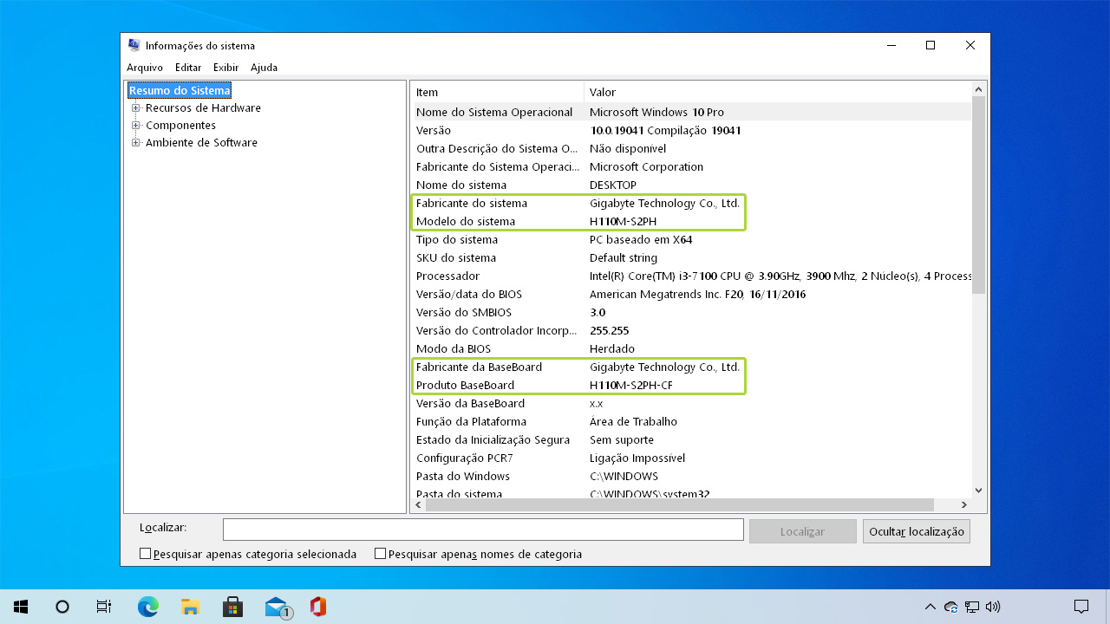Click the Item column header
This screenshot has width=1110, height=624.
498,92
